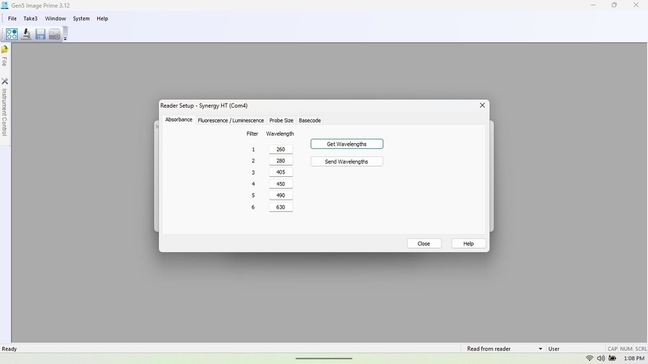Open the File side panel folder icon
Screen dimensions: 648x364
pyautogui.click(x=5, y=50)
